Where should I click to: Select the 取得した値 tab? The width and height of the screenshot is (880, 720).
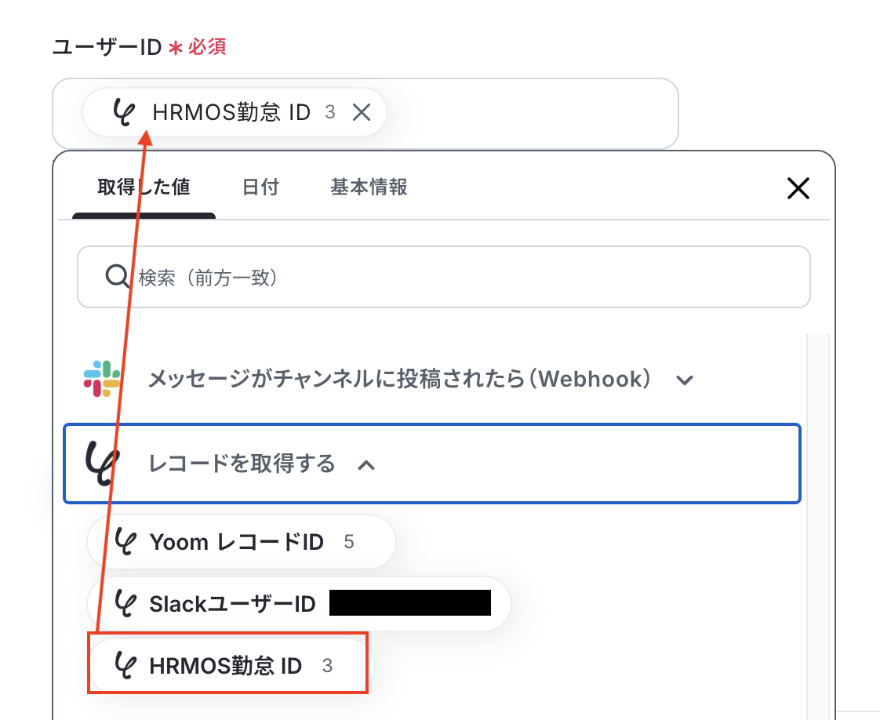(144, 187)
